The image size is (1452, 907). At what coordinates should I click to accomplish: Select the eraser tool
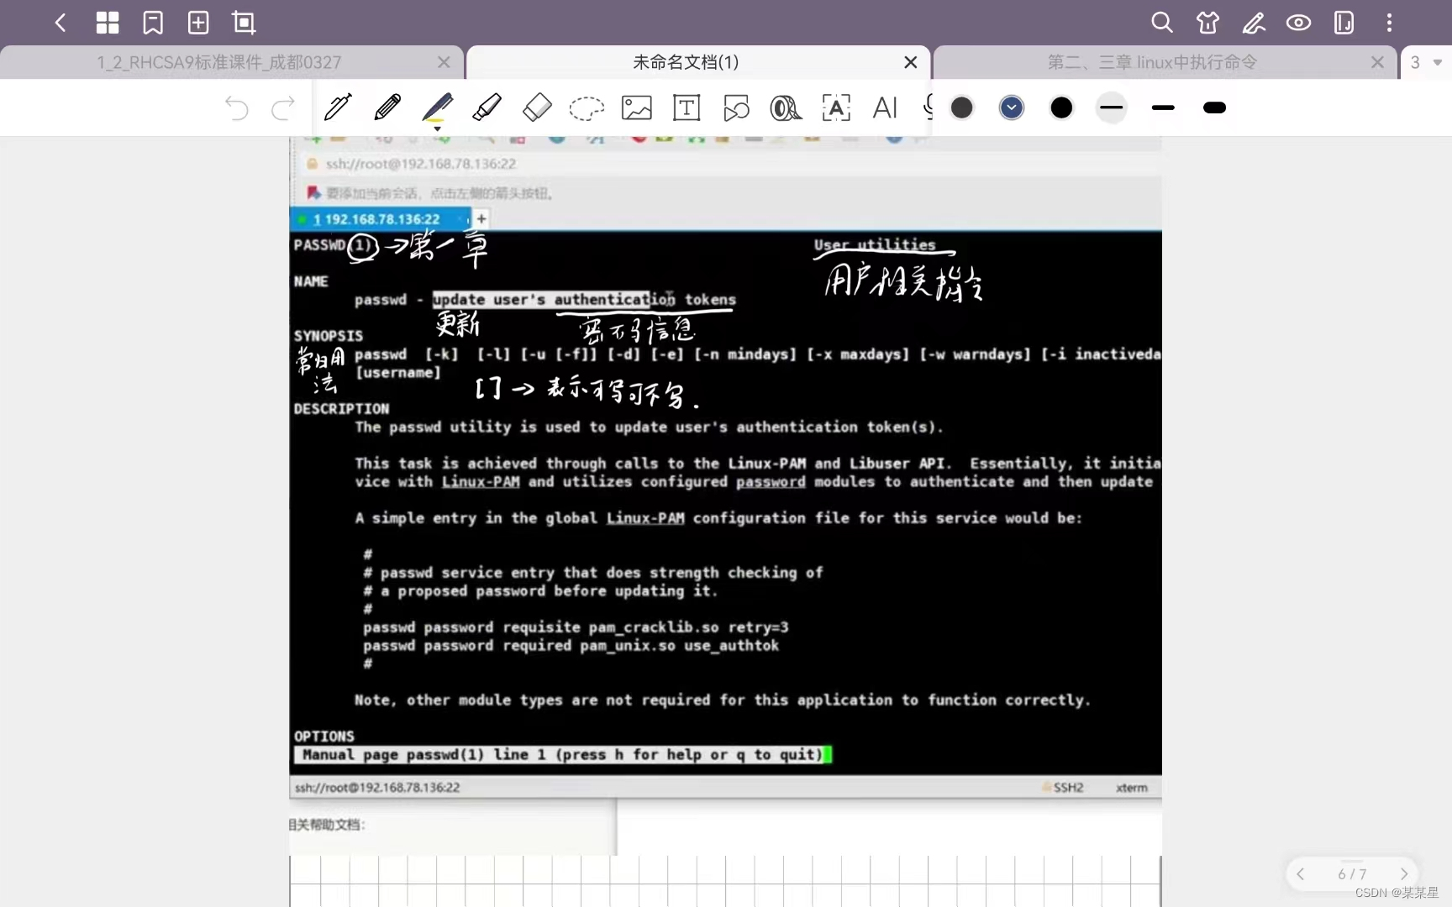537,107
